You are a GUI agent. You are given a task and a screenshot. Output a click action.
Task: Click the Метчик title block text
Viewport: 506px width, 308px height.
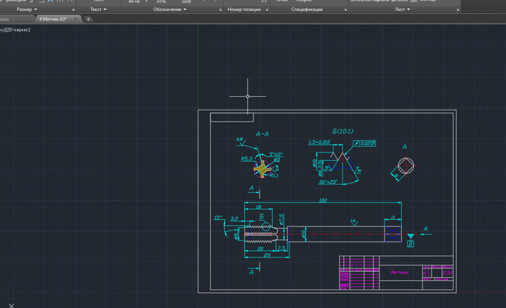[400, 273]
